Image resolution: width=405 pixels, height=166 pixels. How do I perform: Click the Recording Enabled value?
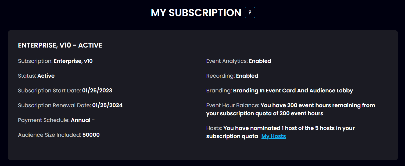click(x=247, y=76)
